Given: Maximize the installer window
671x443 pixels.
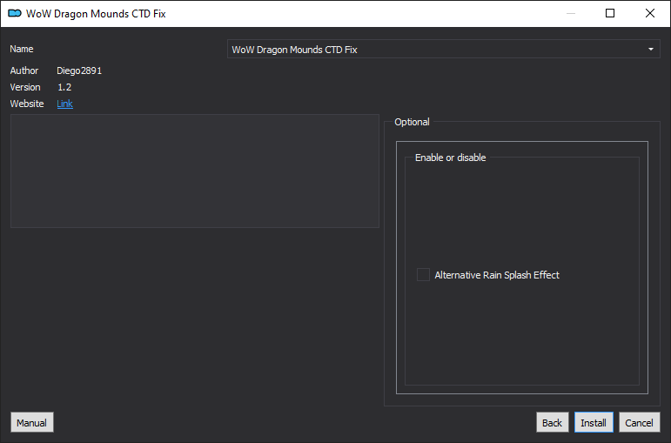Looking at the screenshot, I should (x=610, y=13).
